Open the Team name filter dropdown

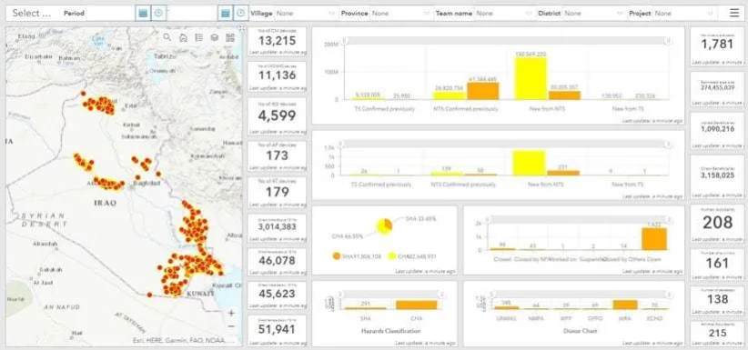coord(505,14)
